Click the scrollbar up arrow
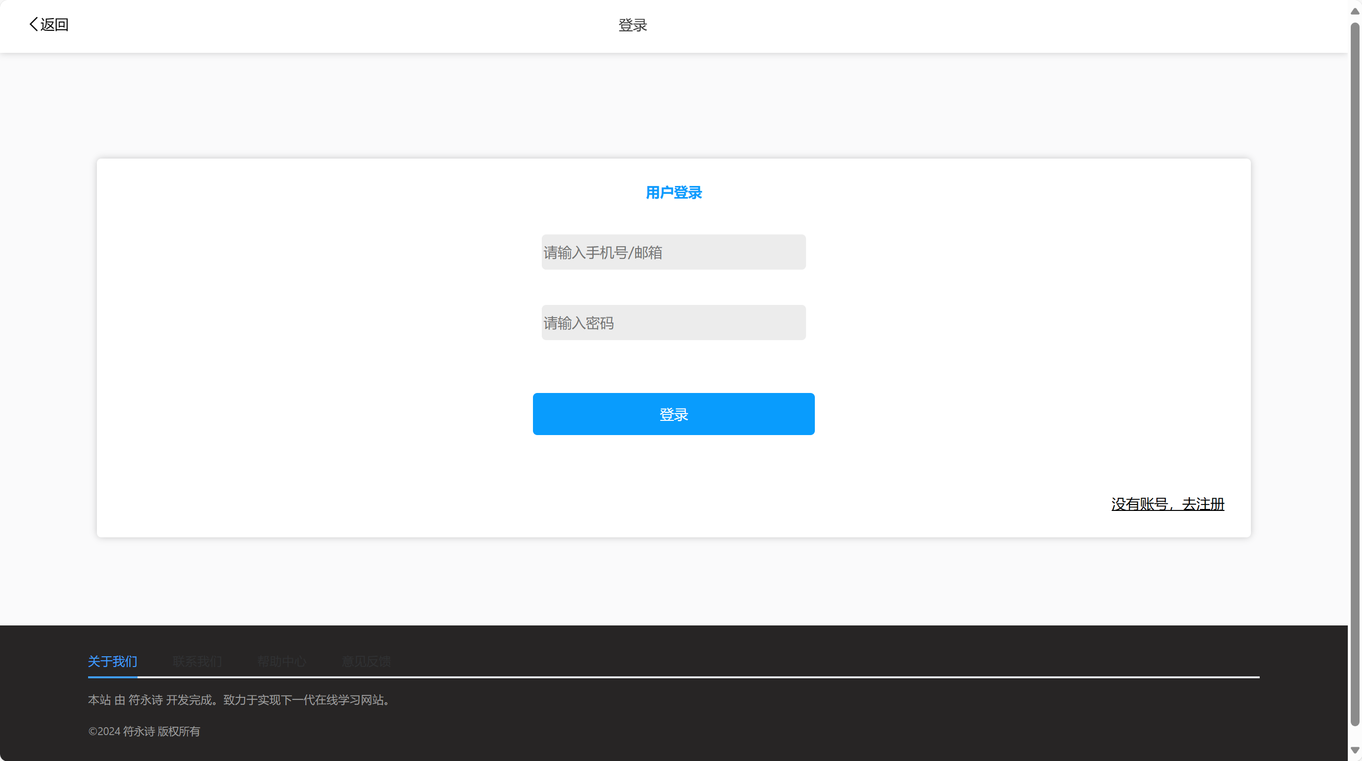This screenshot has height=761, width=1362. [1355, 11]
